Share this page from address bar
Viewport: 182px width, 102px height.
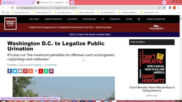pyautogui.click(x=160, y=8)
